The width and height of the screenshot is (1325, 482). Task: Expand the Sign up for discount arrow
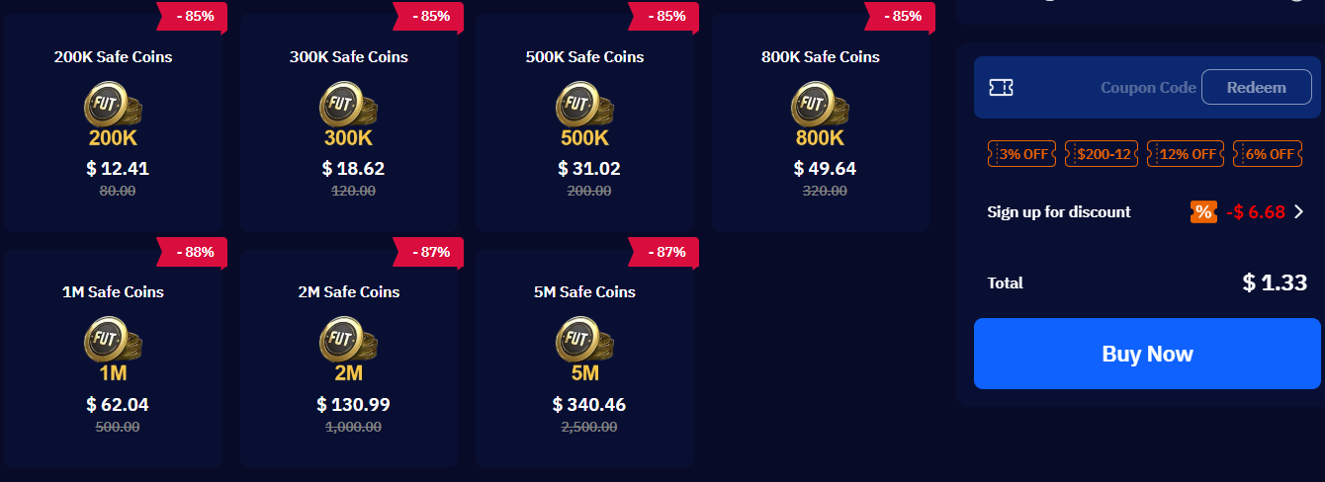point(1298,211)
